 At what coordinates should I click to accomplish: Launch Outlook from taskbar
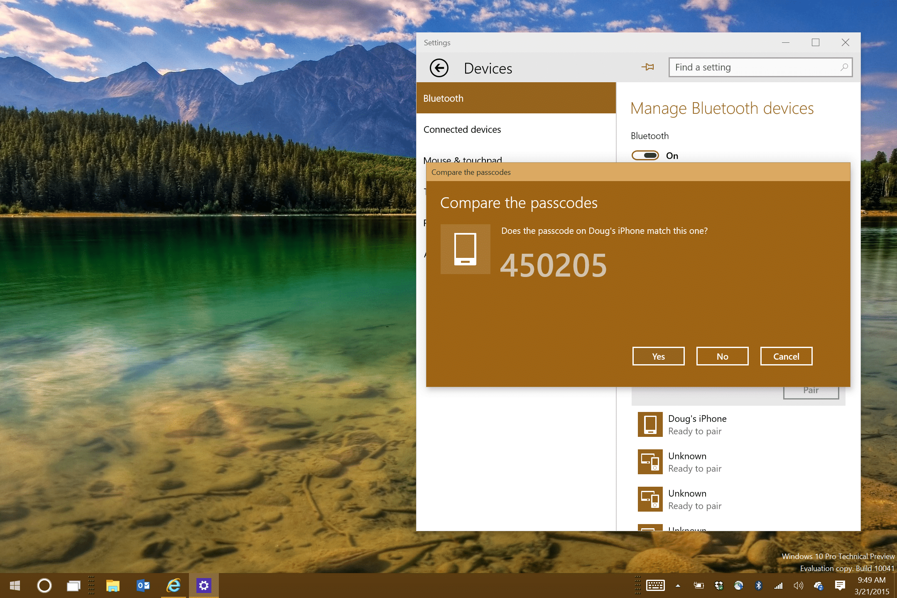point(143,586)
